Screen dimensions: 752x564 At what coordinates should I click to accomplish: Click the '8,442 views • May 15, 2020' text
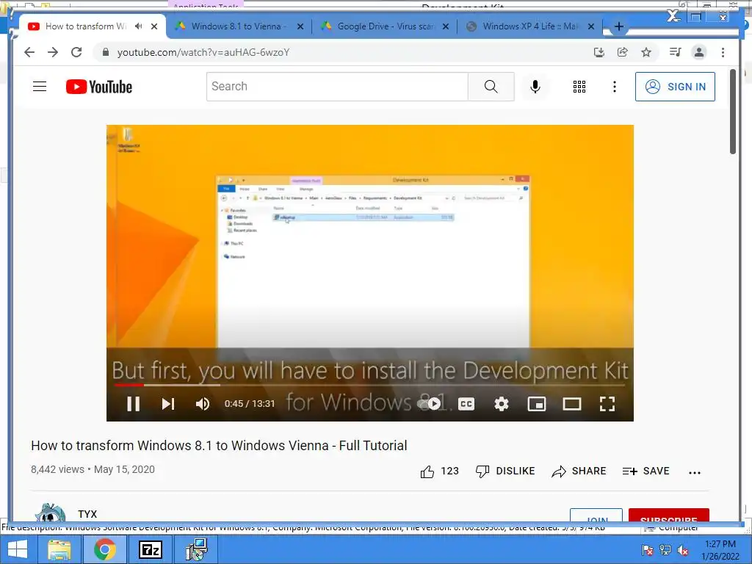click(93, 469)
